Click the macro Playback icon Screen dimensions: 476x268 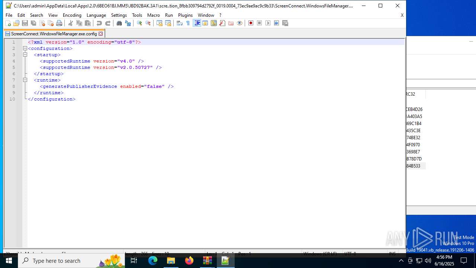(x=268, y=23)
